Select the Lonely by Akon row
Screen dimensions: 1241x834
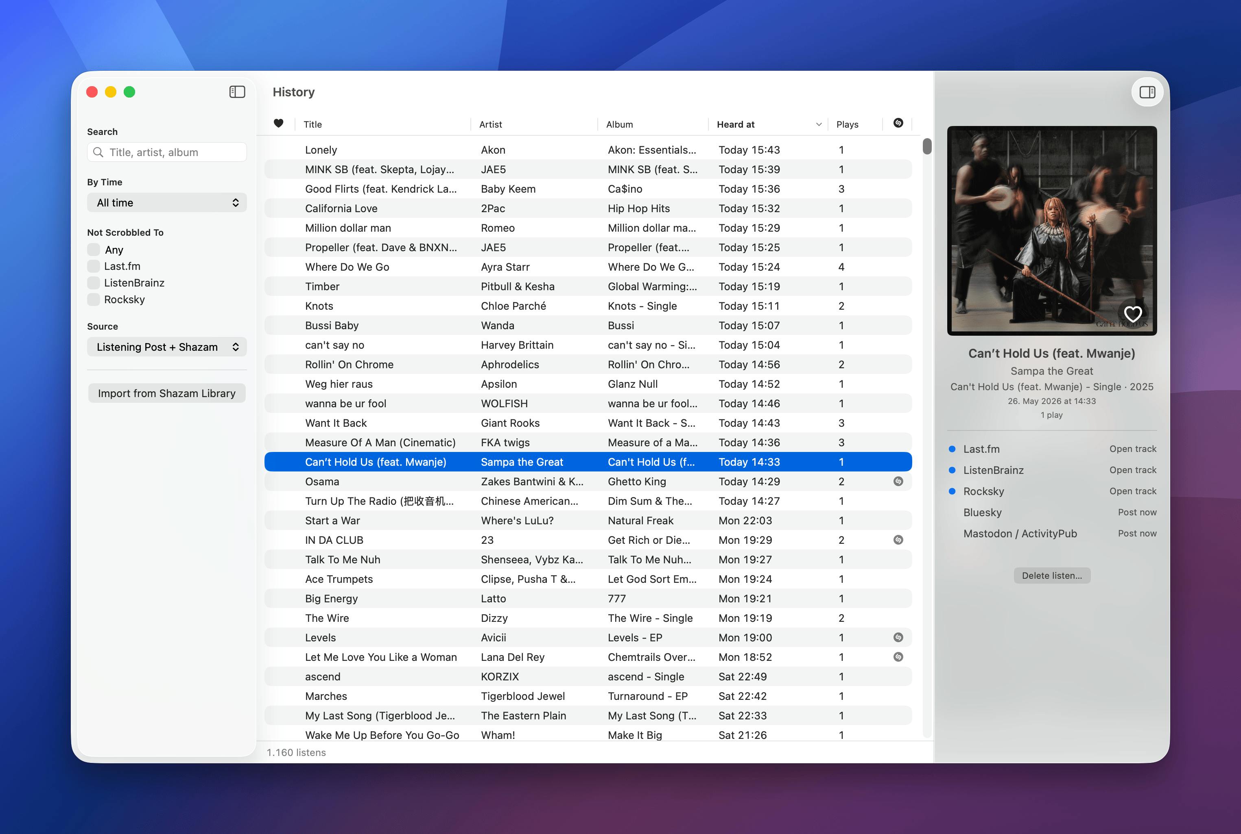[588, 150]
